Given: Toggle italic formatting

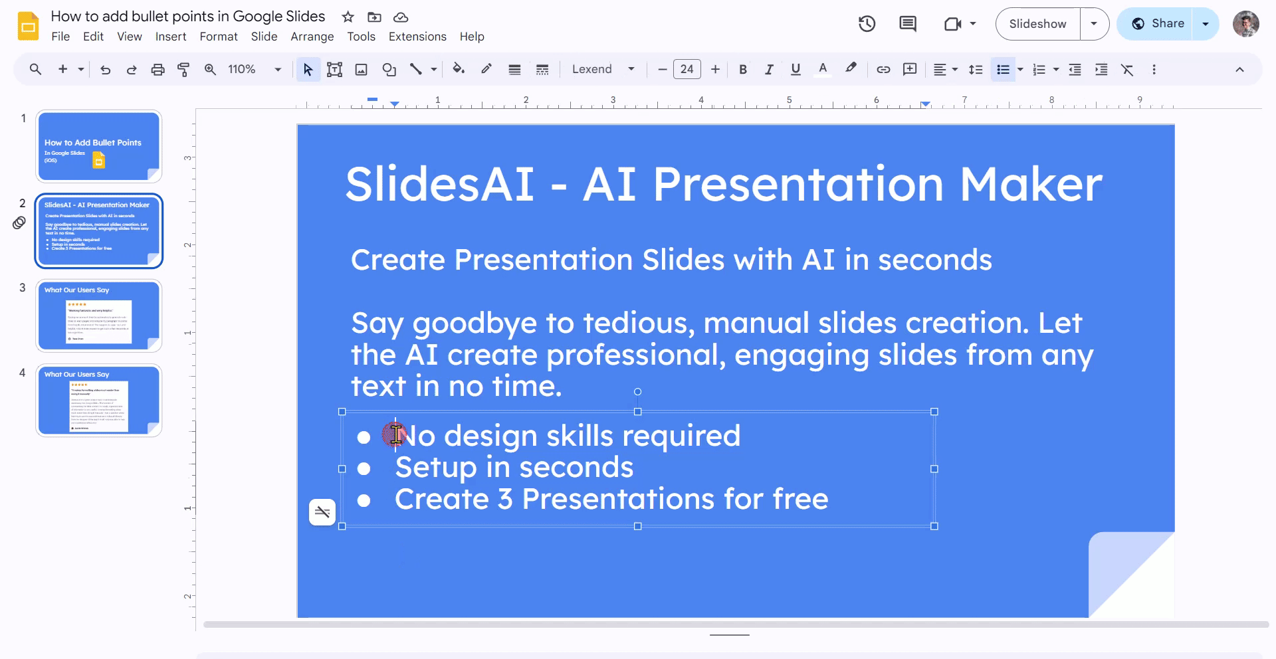Looking at the screenshot, I should [769, 69].
